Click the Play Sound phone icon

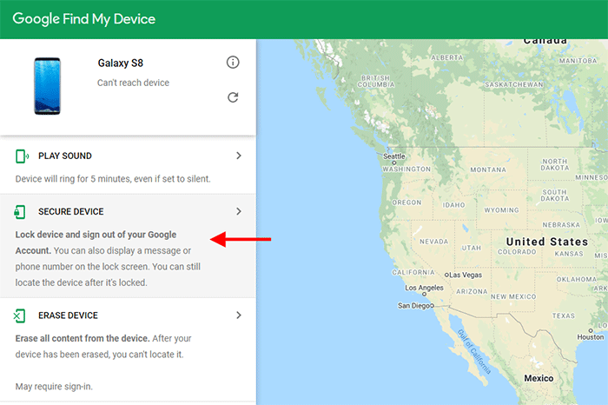(22, 156)
